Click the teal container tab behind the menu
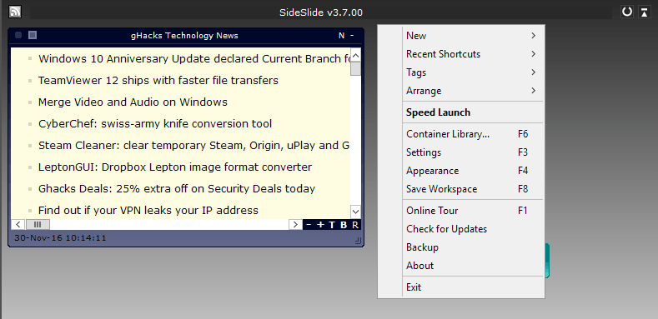658x319 pixels. 547,261
